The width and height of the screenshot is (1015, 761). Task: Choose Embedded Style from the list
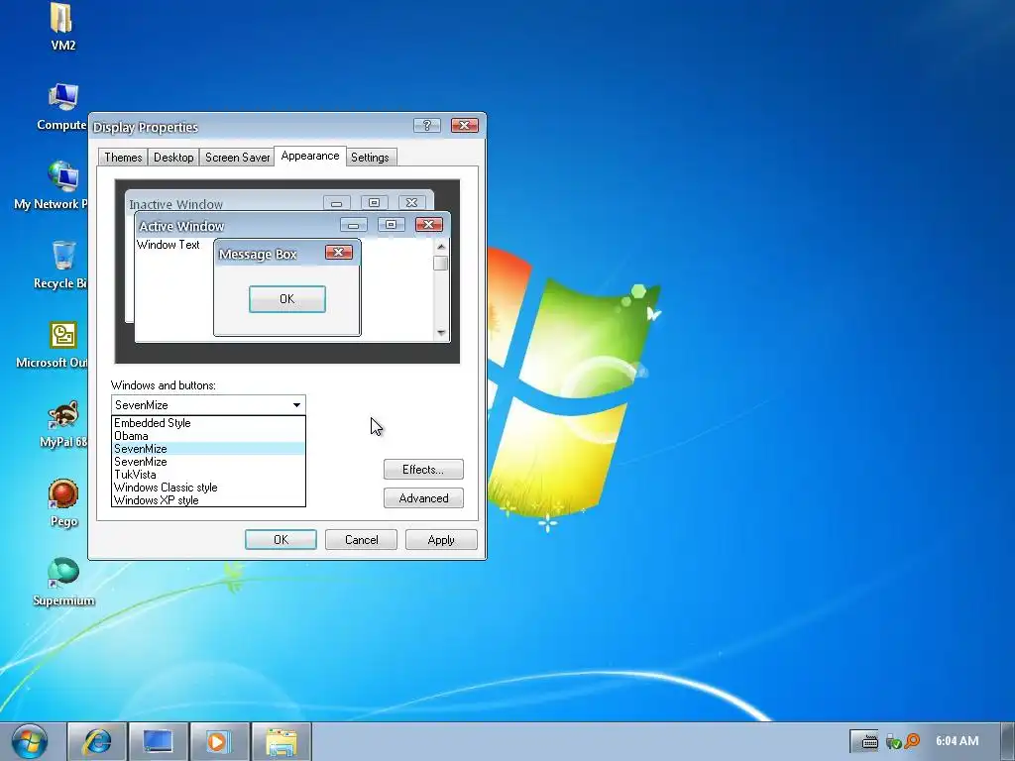pos(208,422)
